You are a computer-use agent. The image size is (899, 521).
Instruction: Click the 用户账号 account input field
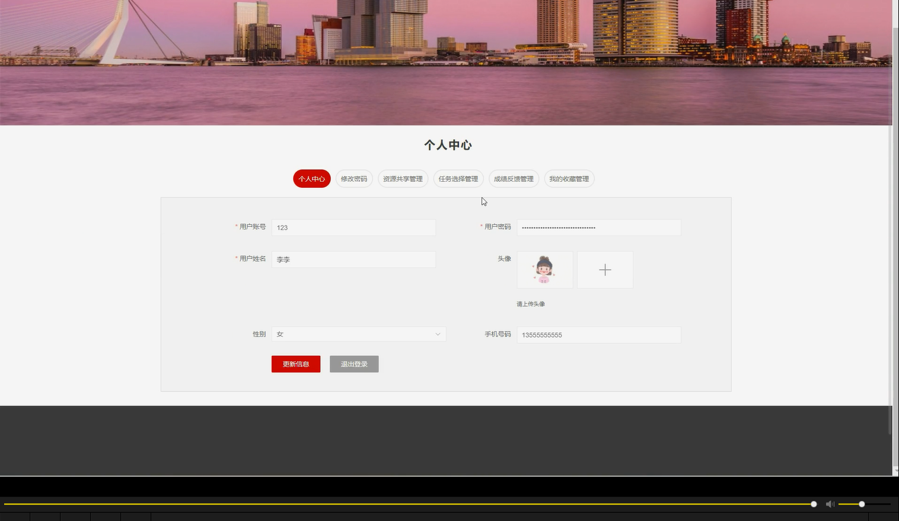pos(353,227)
